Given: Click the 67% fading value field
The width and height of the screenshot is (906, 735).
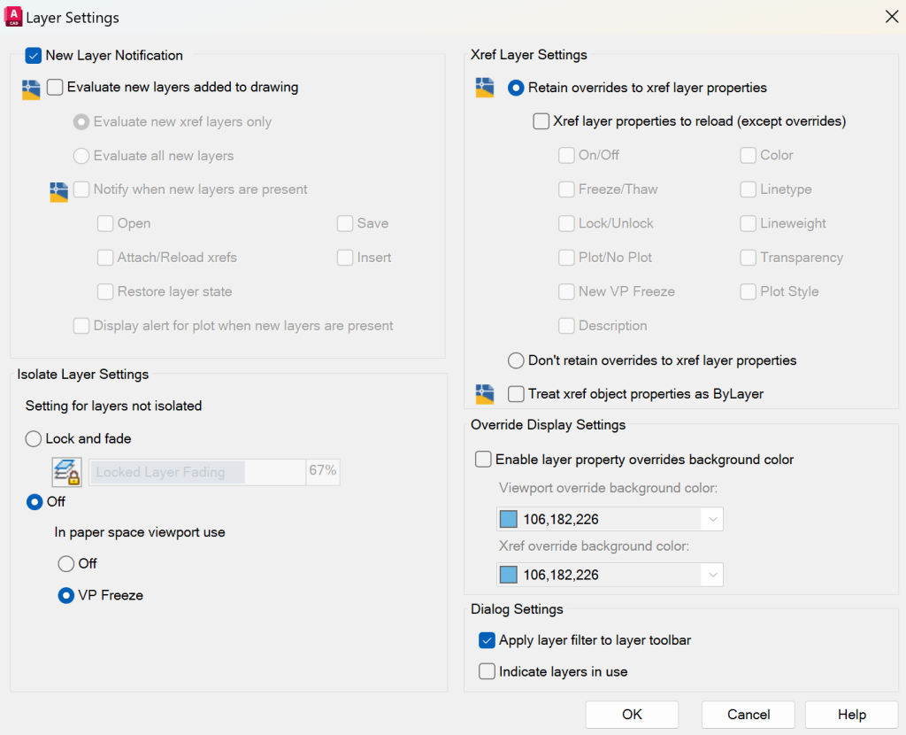Looking at the screenshot, I should tap(323, 472).
